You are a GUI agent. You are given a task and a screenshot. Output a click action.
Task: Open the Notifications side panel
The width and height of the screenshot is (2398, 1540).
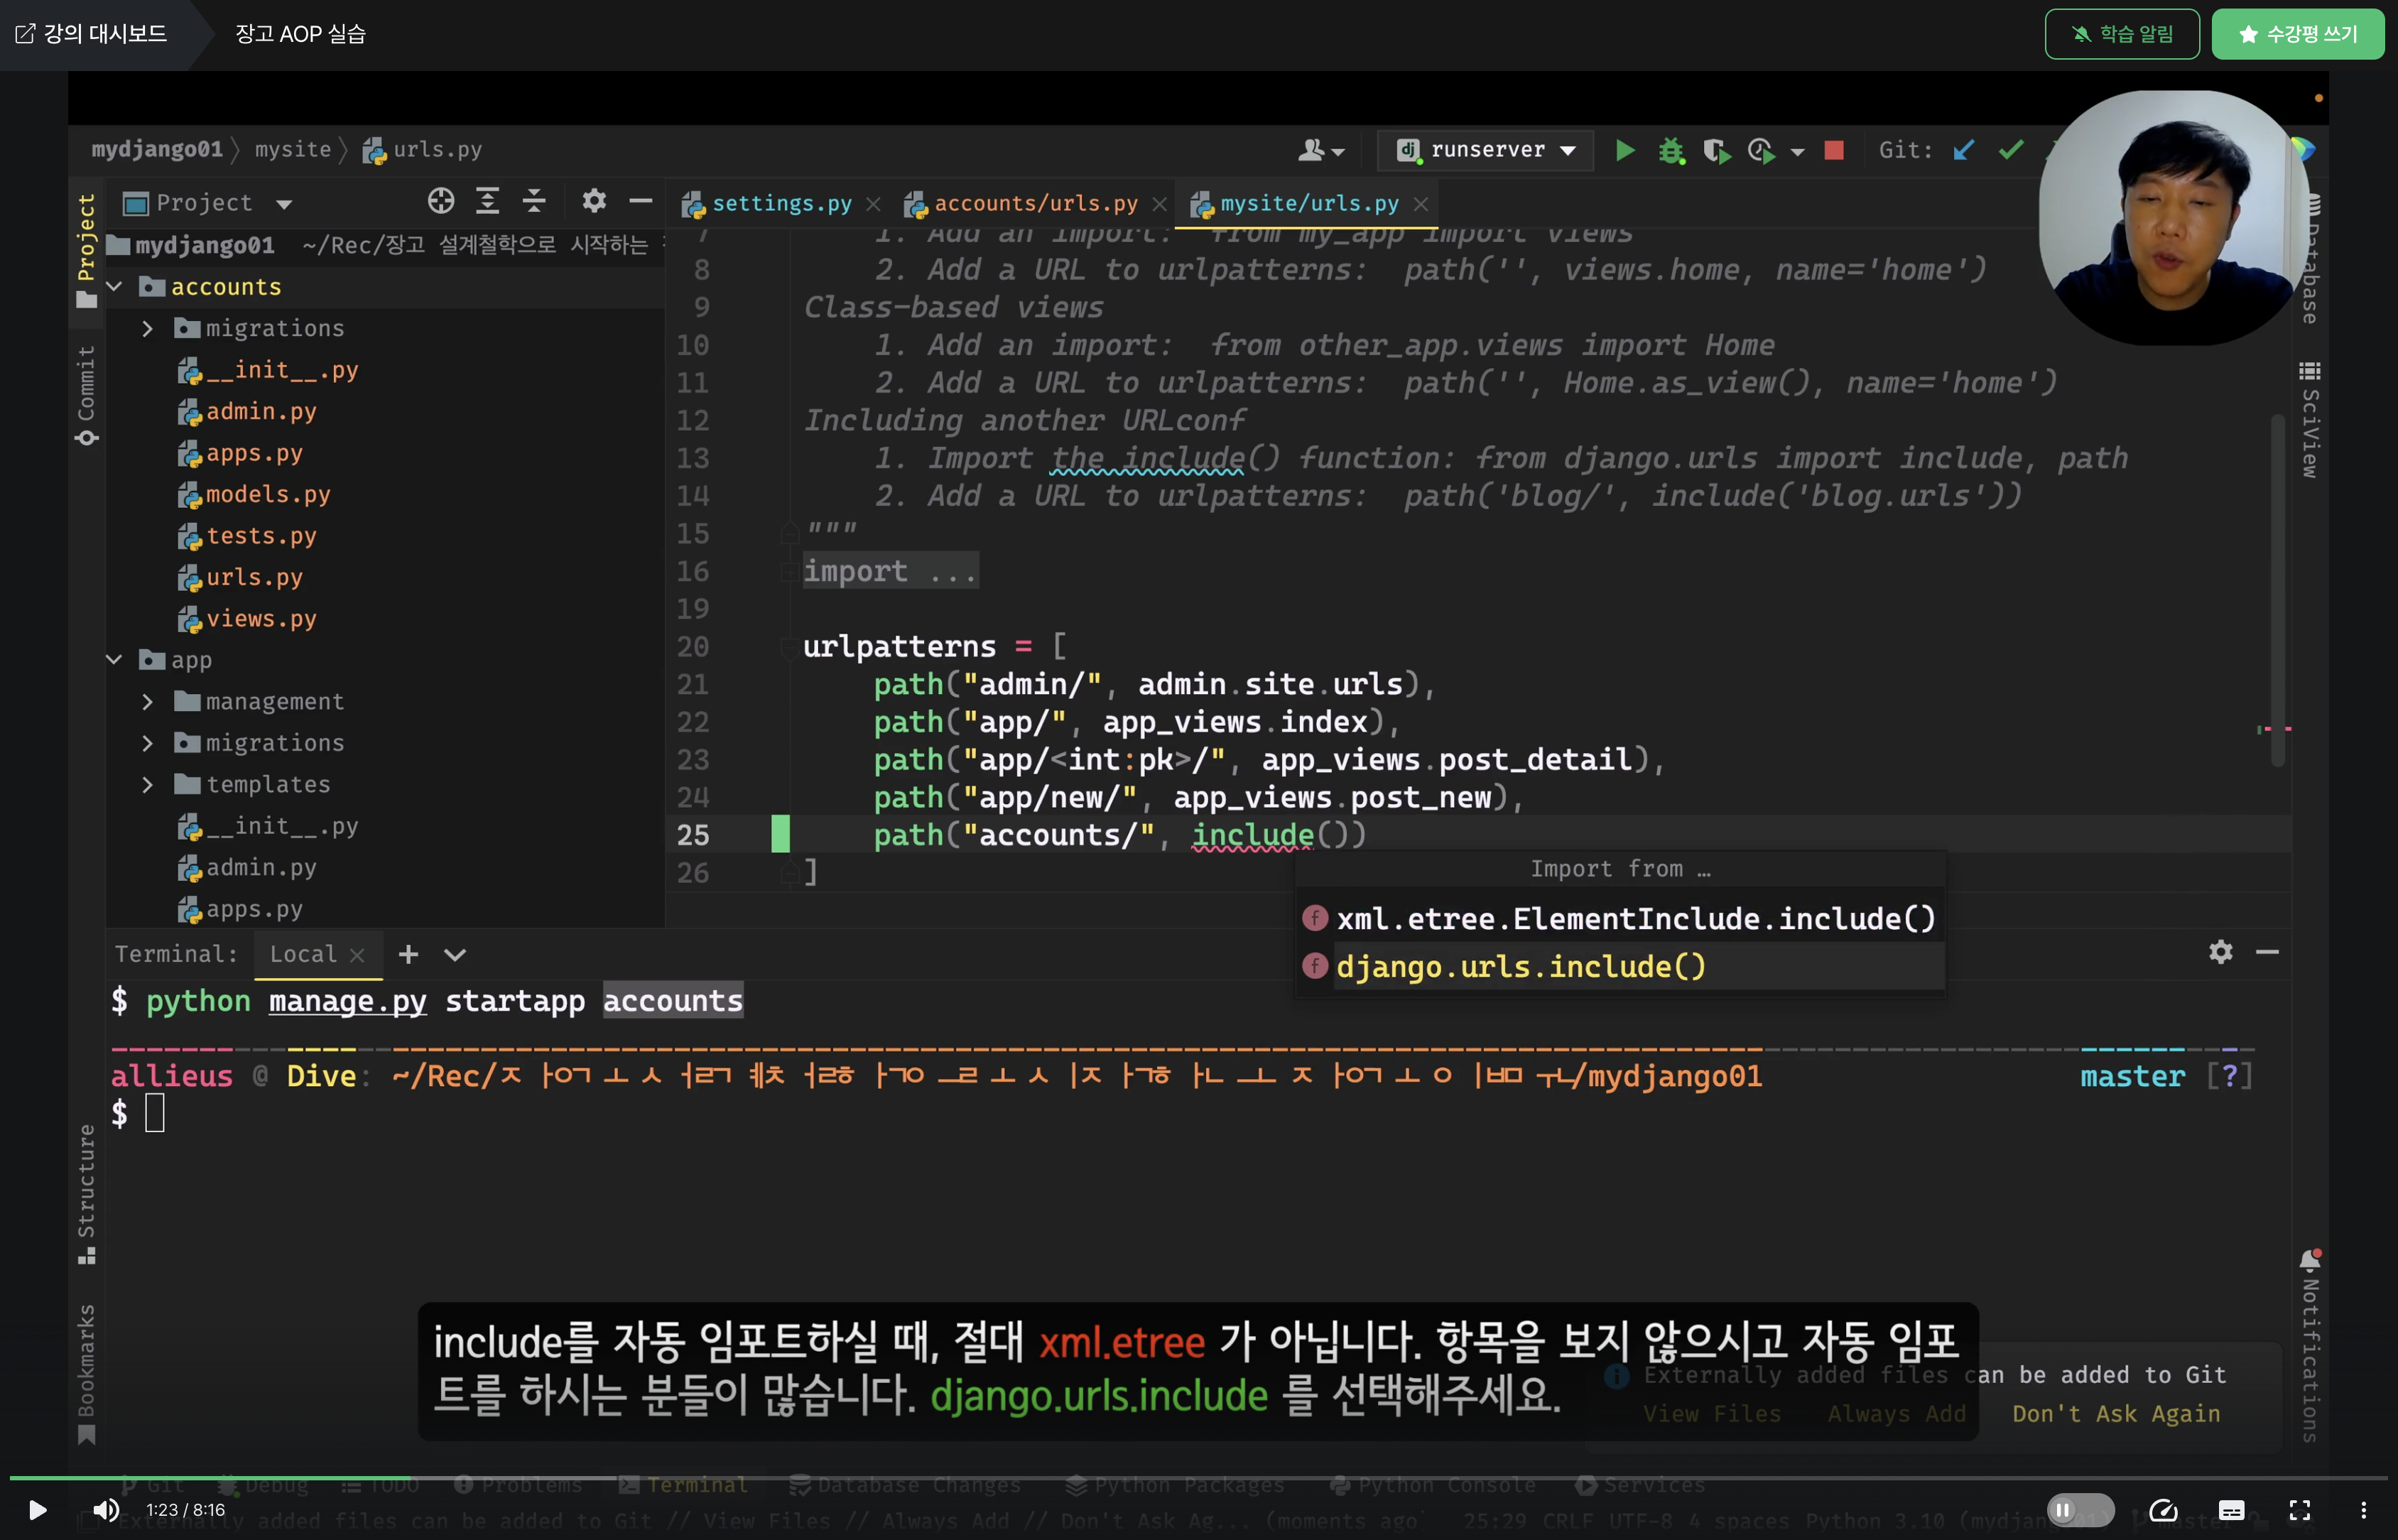[2309, 1345]
